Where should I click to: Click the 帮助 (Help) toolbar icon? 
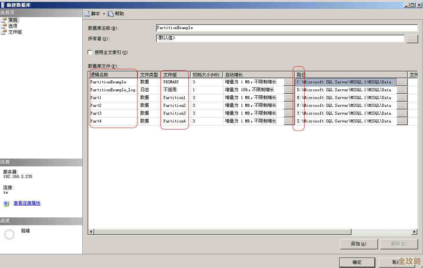111,13
